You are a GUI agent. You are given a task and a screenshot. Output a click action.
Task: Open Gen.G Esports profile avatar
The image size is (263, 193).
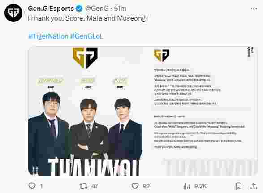click(13, 13)
